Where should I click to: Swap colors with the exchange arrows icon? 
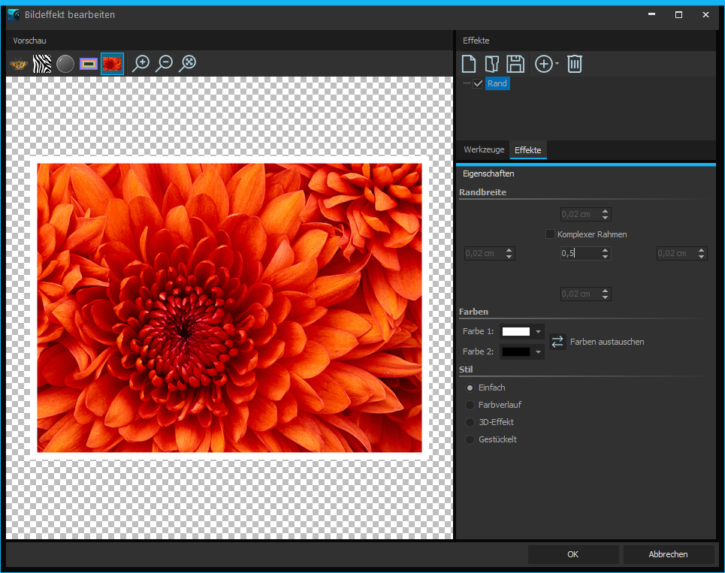point(557,342)
